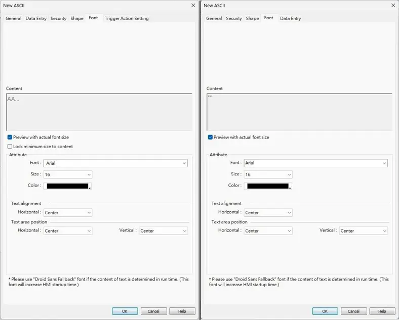The height and width of the screenshot is (320, 399).
Task: Open Trigger Action Setting tab
Action: click(127, 19)
